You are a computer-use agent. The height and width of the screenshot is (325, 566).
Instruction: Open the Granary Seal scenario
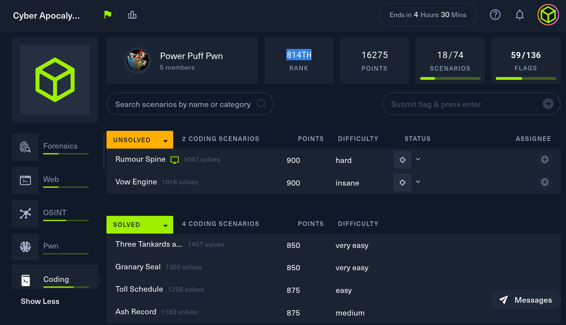(138, 267)
